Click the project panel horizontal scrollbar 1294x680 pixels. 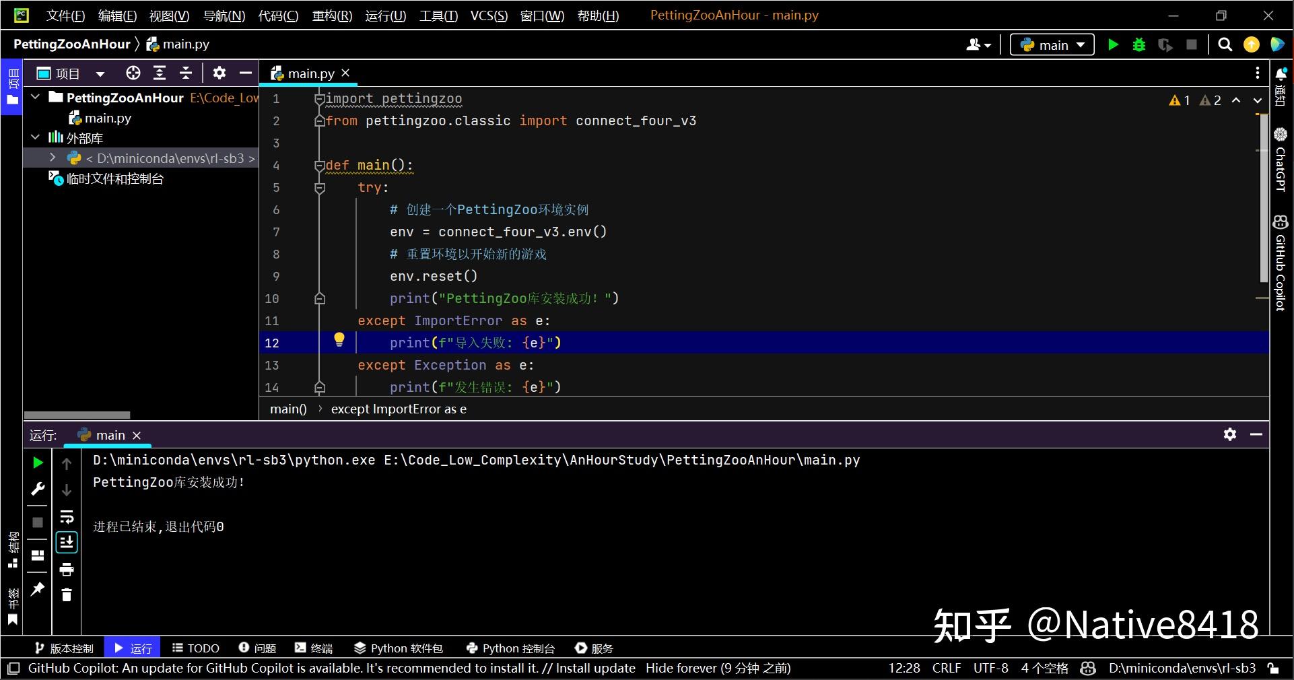[x=77, y=415]
